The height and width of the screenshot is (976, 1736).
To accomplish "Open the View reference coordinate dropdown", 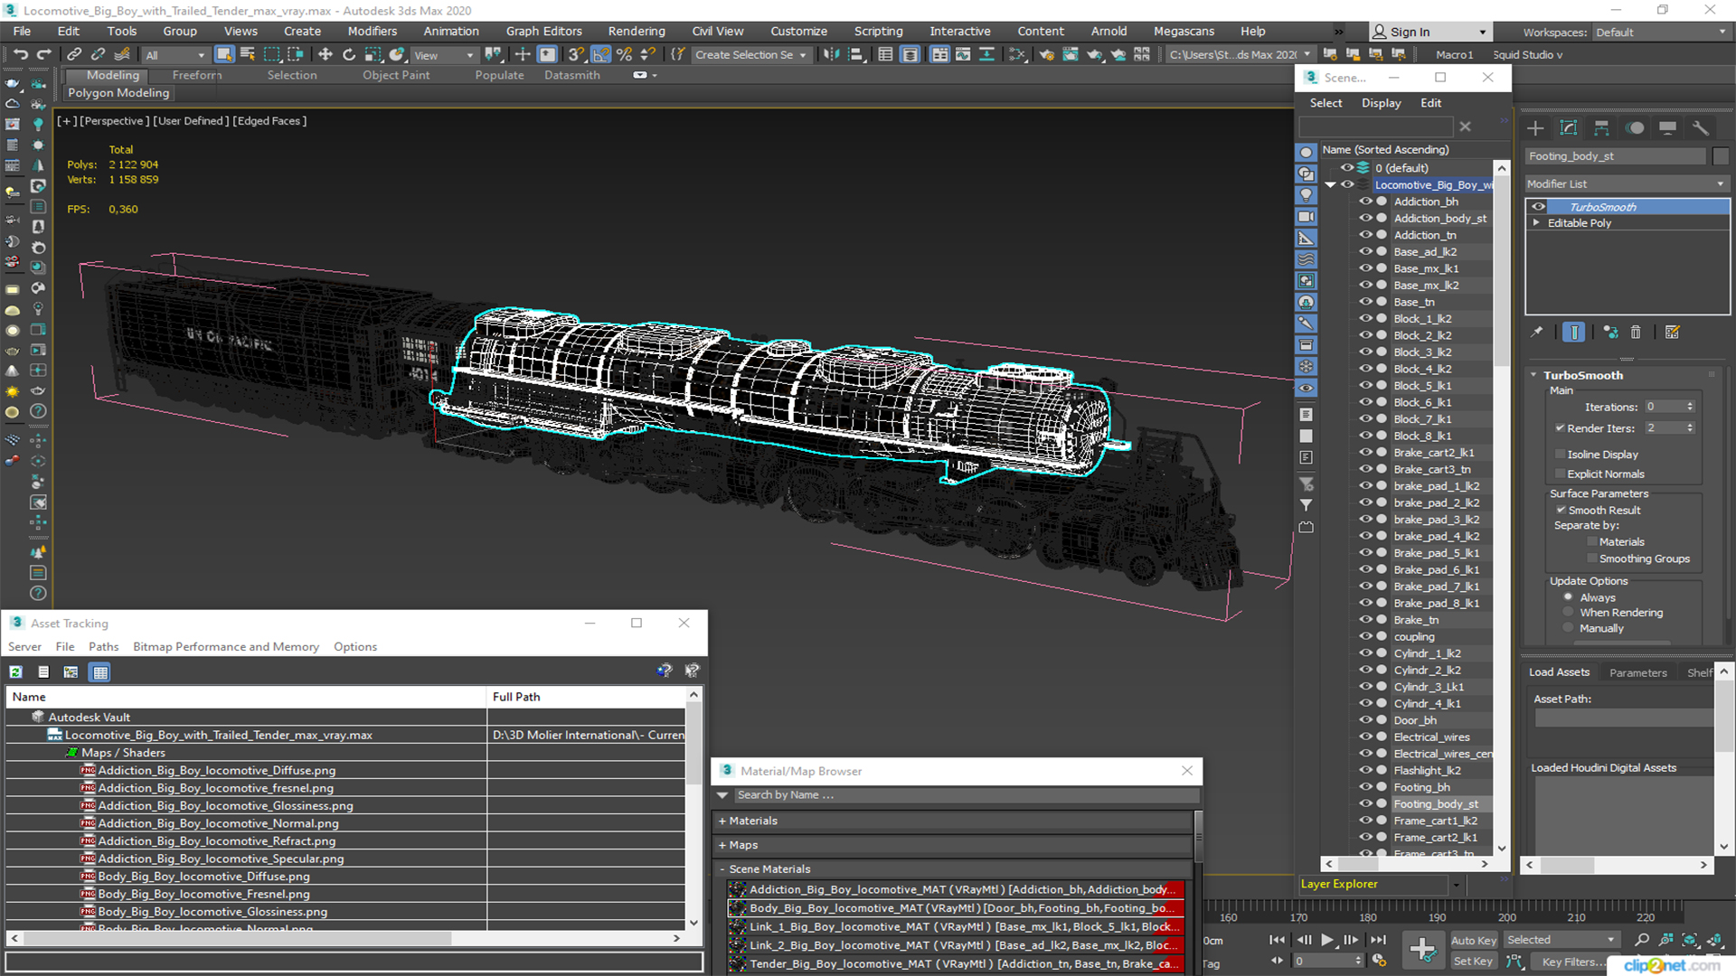I will [443, 55].
